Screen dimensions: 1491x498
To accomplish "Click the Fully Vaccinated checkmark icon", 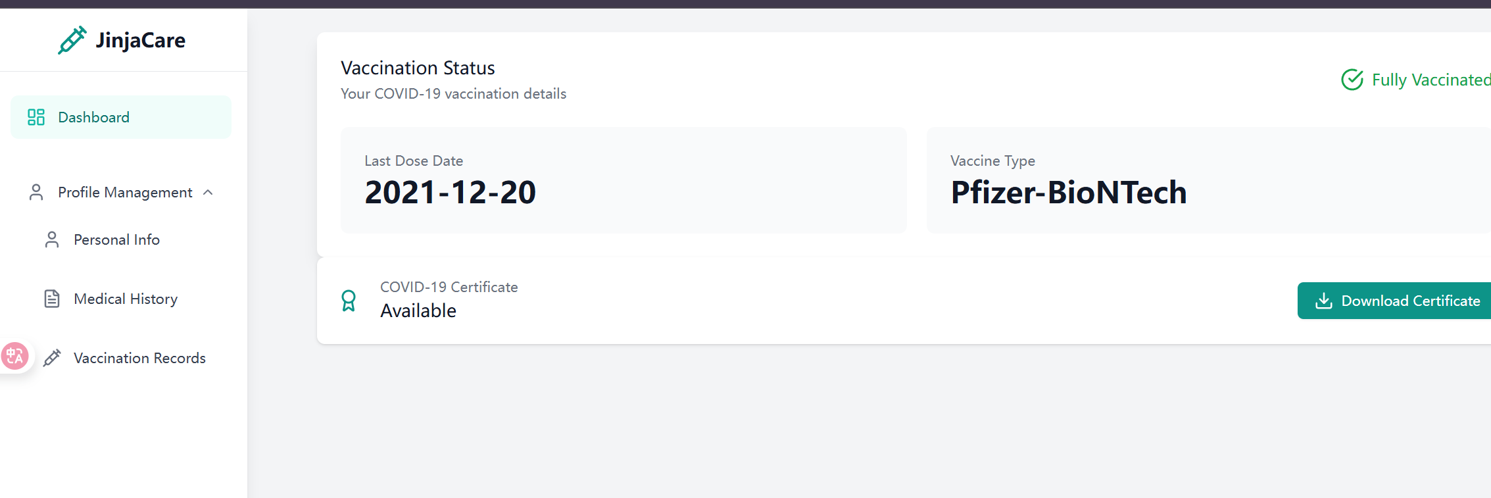I will coord(1352,80).
